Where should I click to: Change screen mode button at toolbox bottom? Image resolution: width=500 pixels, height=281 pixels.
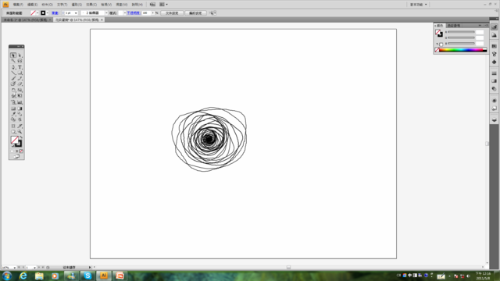click(16, 156)
